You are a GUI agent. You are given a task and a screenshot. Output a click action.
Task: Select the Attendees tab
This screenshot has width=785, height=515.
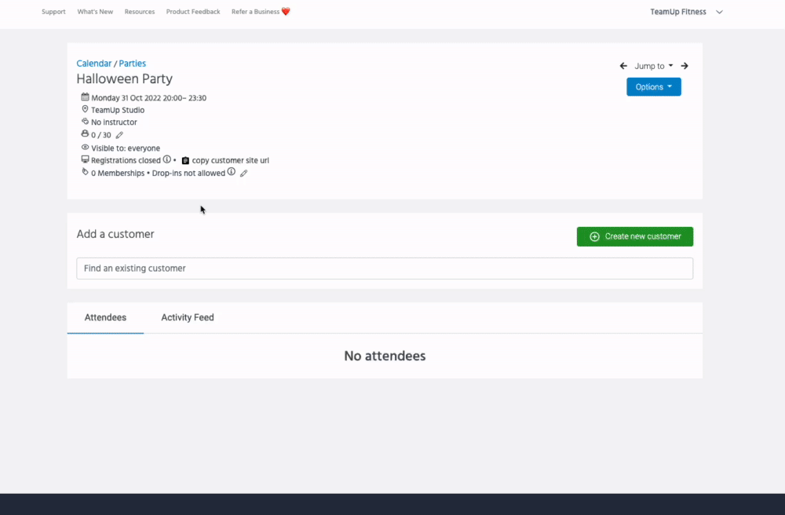pyautogui.click(x=105, y=318)
